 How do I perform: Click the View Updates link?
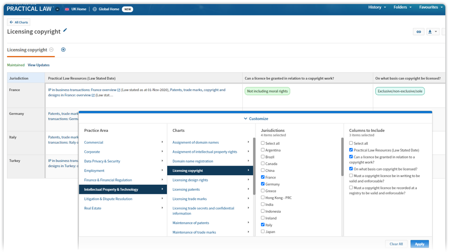pos(39,65)
